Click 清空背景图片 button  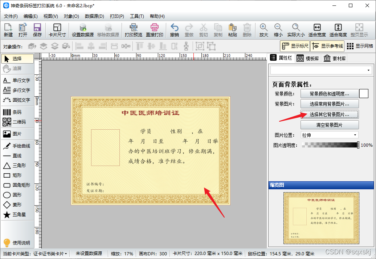[330, 125]
